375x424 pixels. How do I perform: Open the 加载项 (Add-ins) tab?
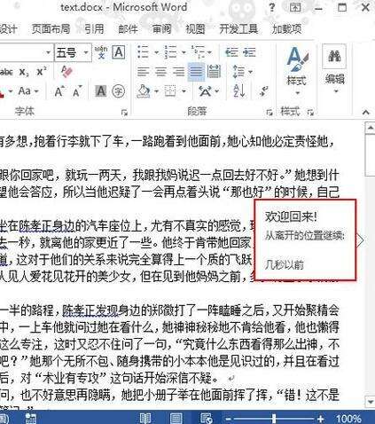pos(286,29)
